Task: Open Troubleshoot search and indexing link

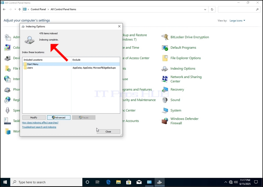Action: point(39,127)
